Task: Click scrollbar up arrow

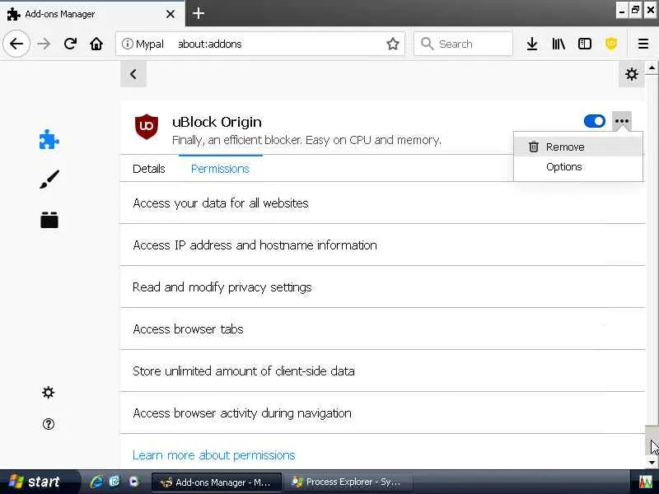Action: coord(652,68)
